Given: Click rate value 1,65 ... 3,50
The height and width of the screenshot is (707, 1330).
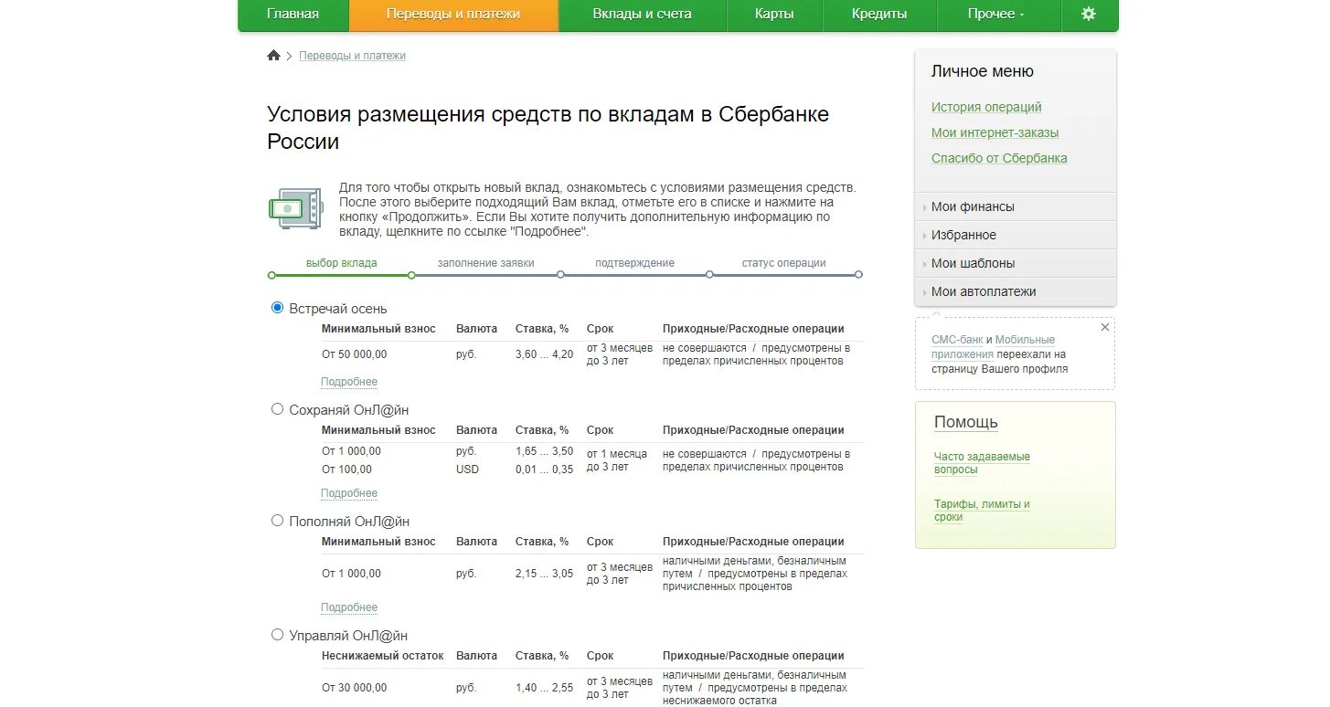Looking at the screenshot, I should coord(544,451).
